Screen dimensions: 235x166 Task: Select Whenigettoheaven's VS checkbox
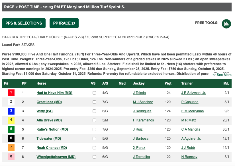(94, 157)
